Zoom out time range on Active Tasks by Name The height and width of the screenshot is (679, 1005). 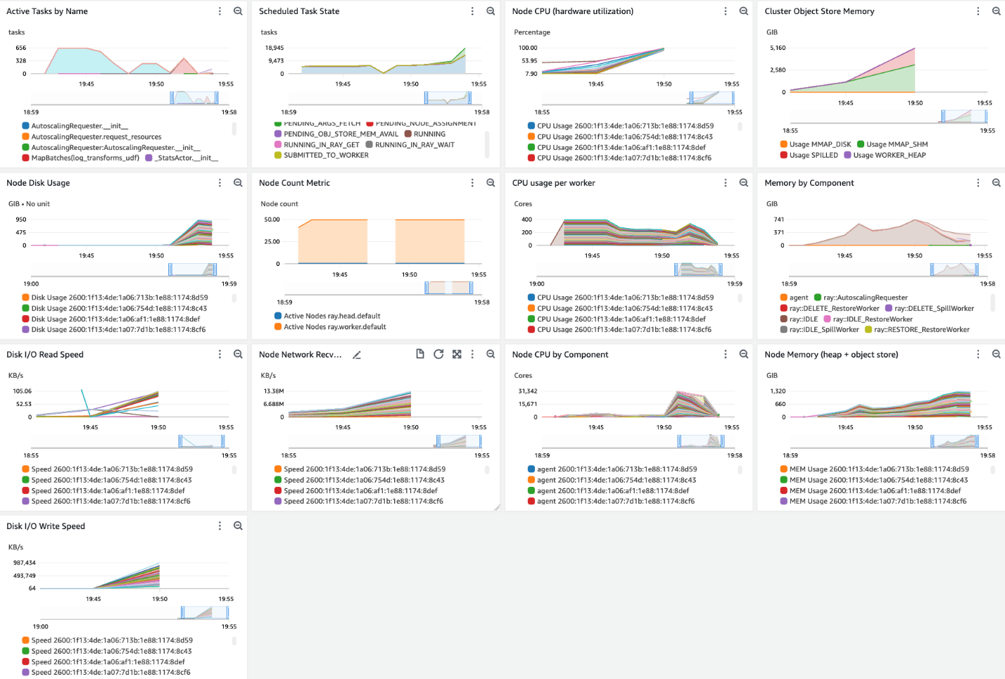pyautogui.click(x=238, y=11)
